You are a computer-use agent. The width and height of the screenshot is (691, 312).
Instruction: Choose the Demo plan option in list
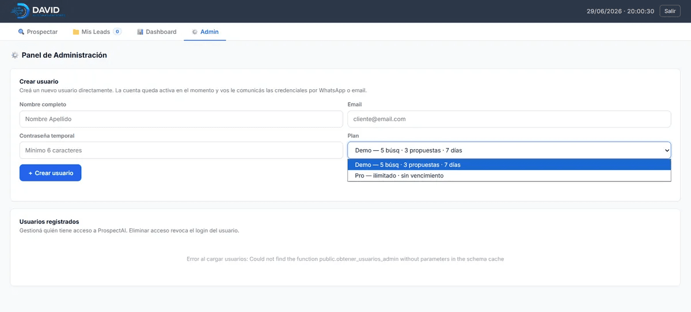tap(510, 165)
